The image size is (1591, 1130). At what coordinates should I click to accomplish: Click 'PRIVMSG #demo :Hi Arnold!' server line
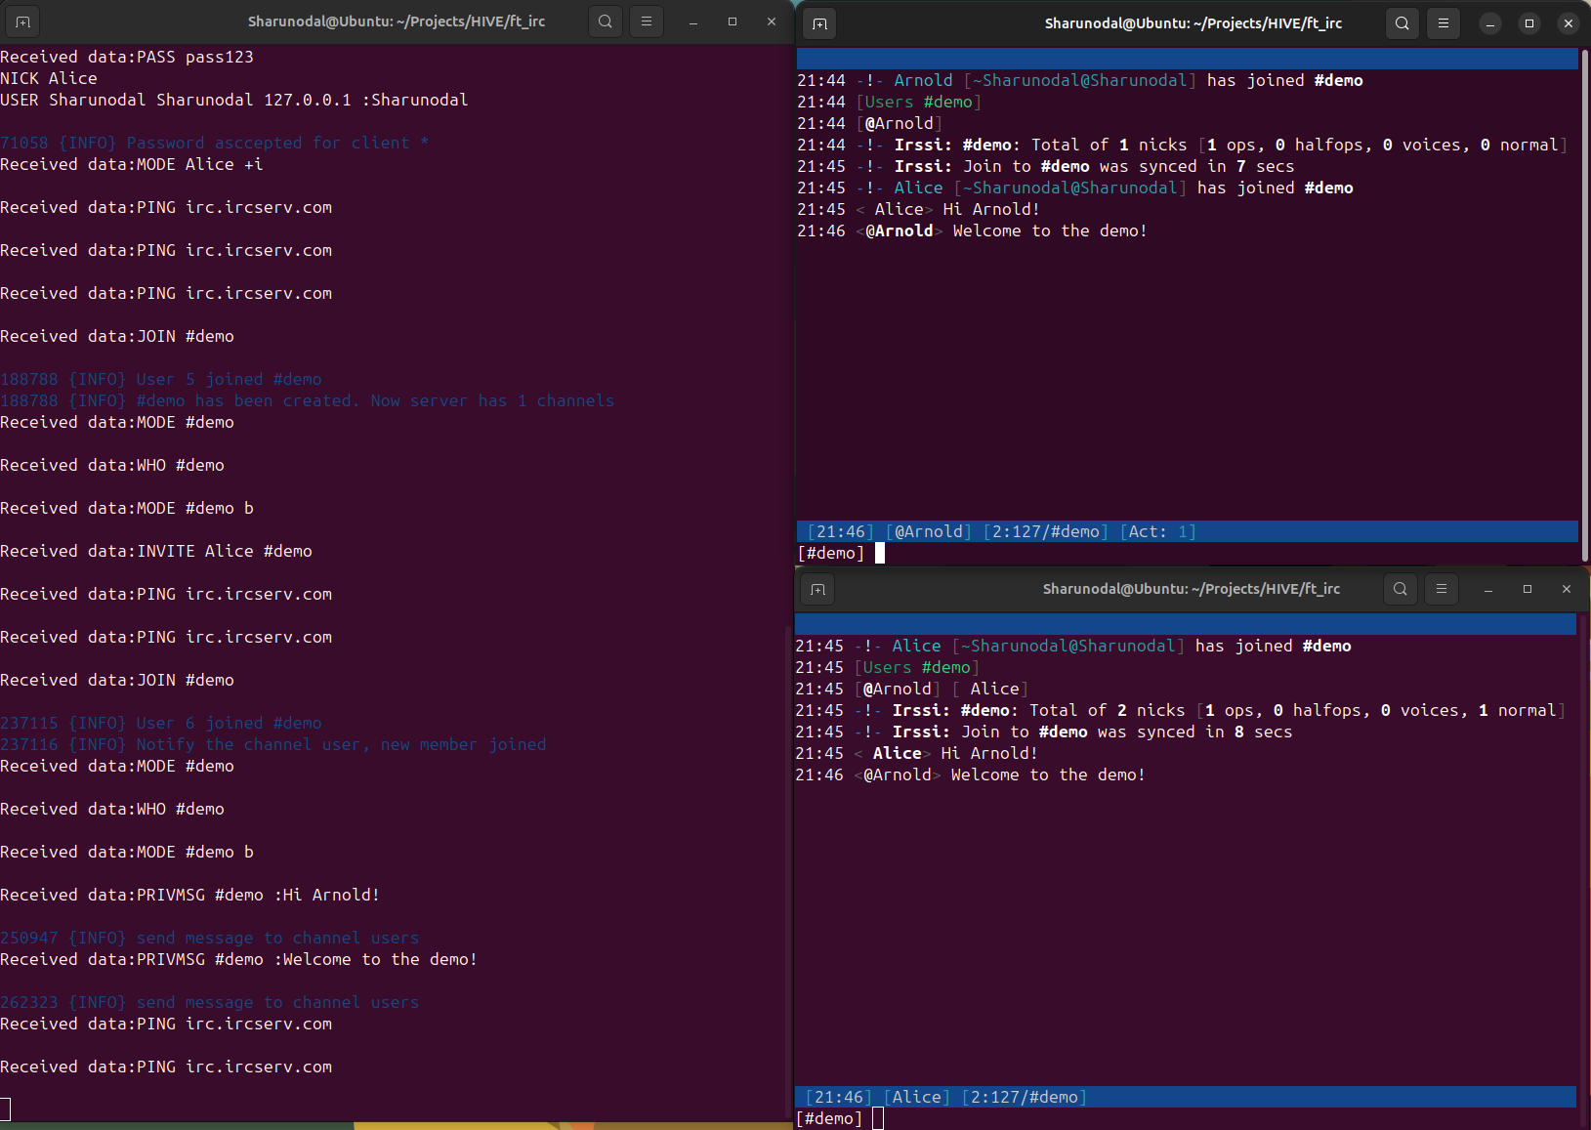190,895
